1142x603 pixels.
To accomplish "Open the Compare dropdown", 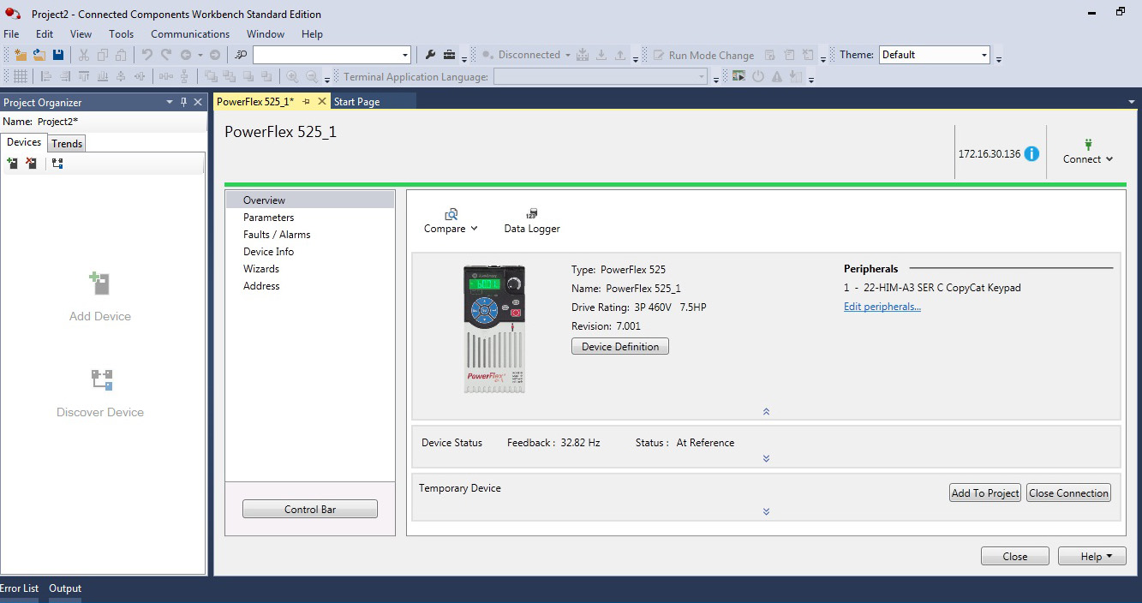I will click(451, 220).
